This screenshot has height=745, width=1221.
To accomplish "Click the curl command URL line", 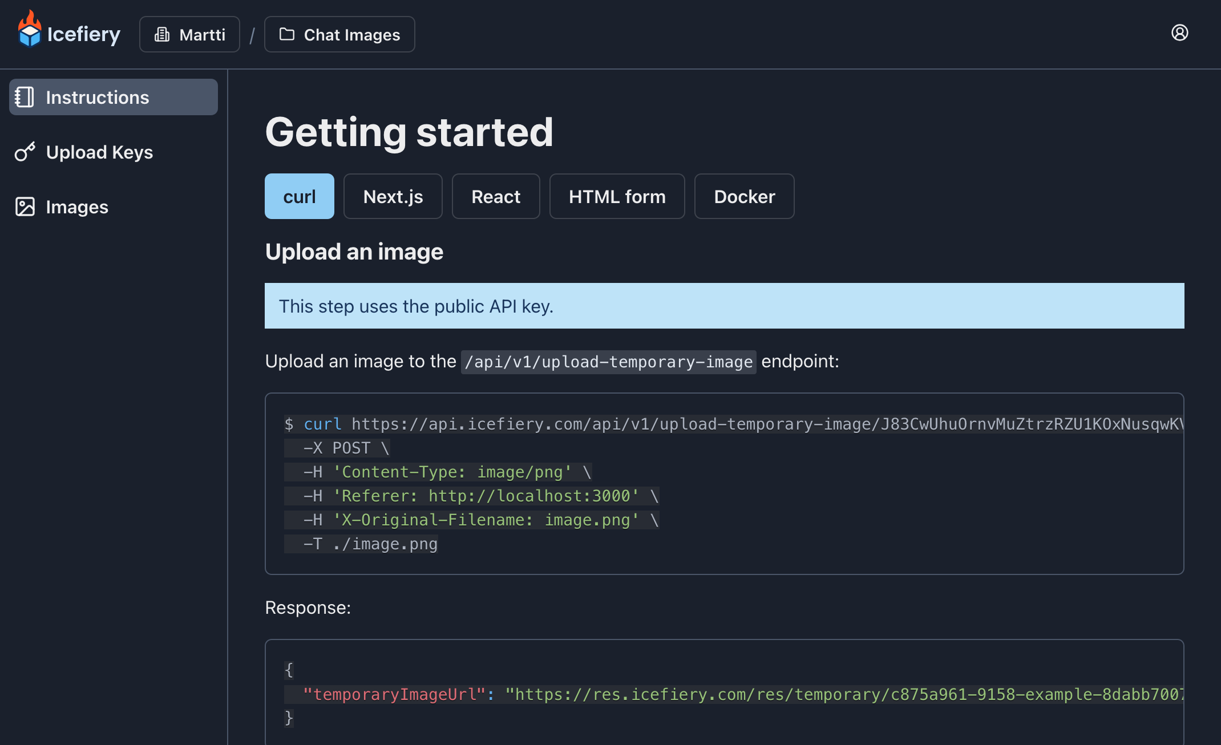I will pos(734,424).
